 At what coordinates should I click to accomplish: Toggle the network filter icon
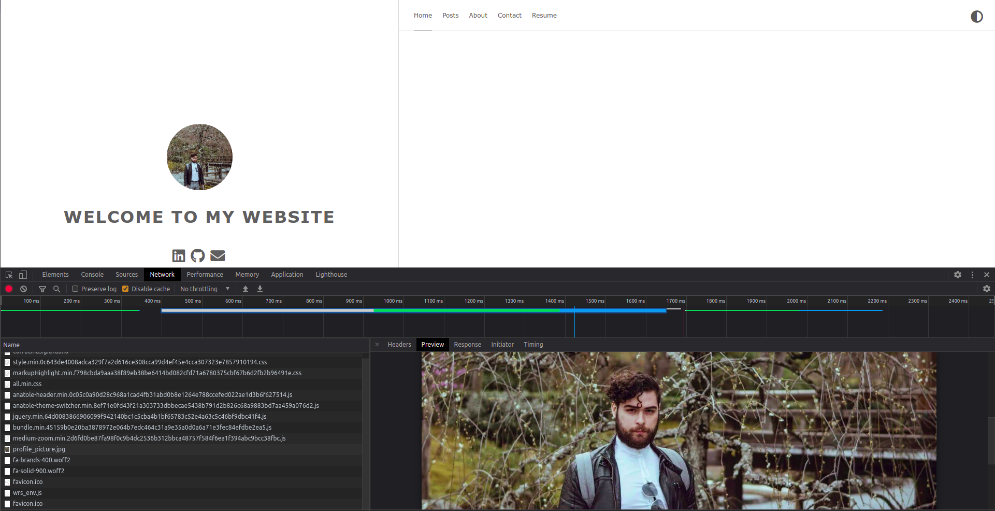click(x=42, y=289)
